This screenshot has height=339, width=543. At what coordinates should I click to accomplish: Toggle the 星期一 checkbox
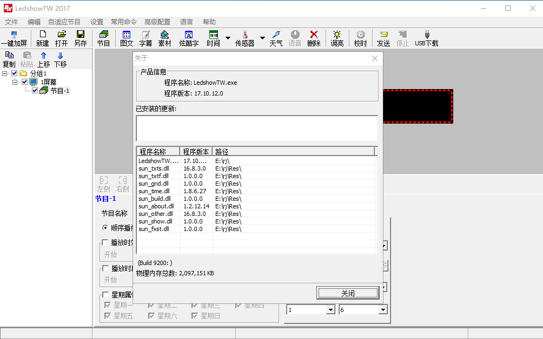point(107,305)
